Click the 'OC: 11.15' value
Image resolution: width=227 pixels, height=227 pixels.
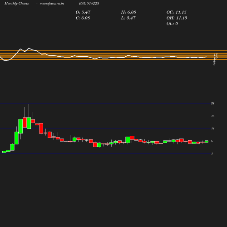tap(176, 12)
